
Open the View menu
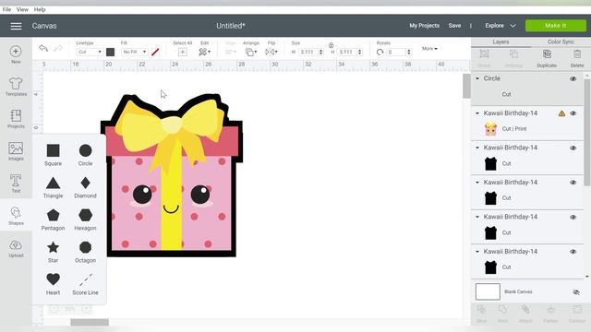pyautogui.click(x=22, y=9)
